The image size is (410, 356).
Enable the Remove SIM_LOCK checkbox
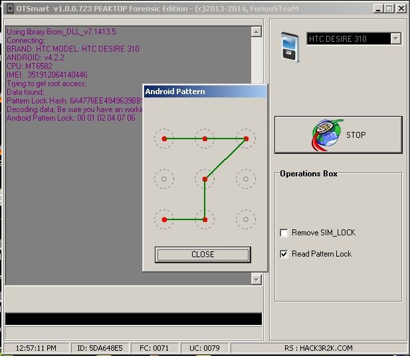(284, 233)
